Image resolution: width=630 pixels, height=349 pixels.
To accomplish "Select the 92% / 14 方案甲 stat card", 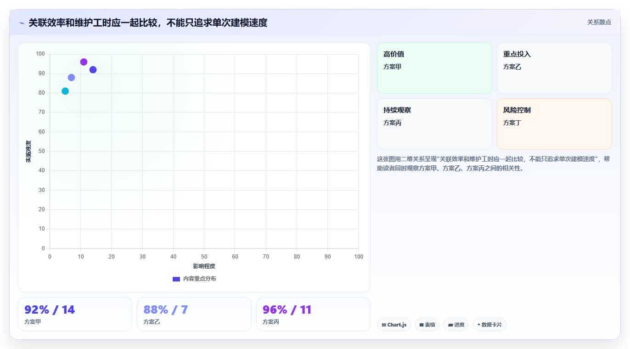I will click(75, 314).
